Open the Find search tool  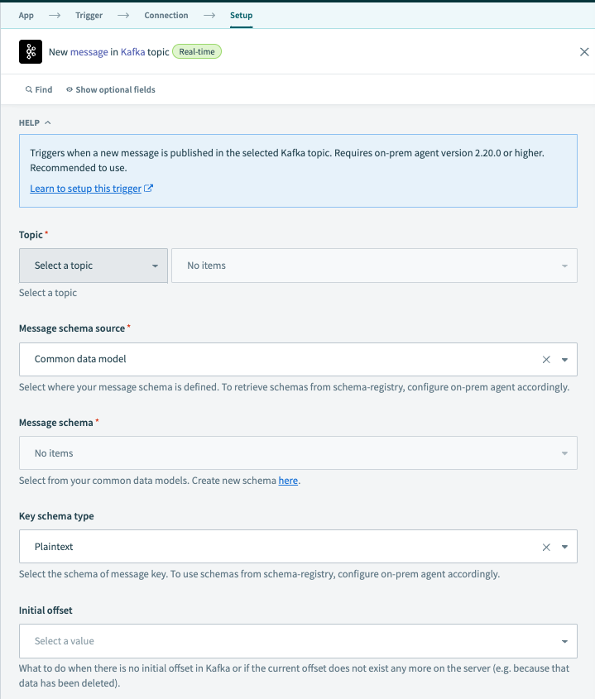[x=38, y=89]
